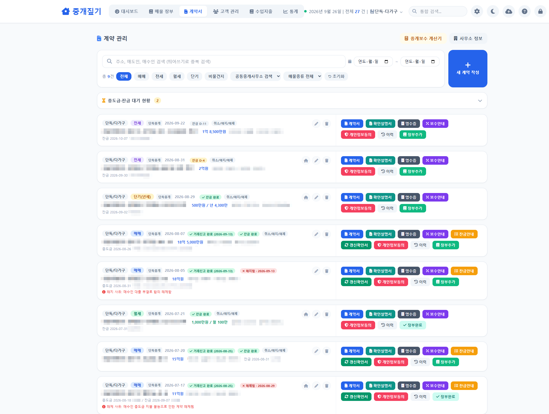
Task: Delete the 2026-07-17 매매 contract trash icon
Action: click(327, 386)
